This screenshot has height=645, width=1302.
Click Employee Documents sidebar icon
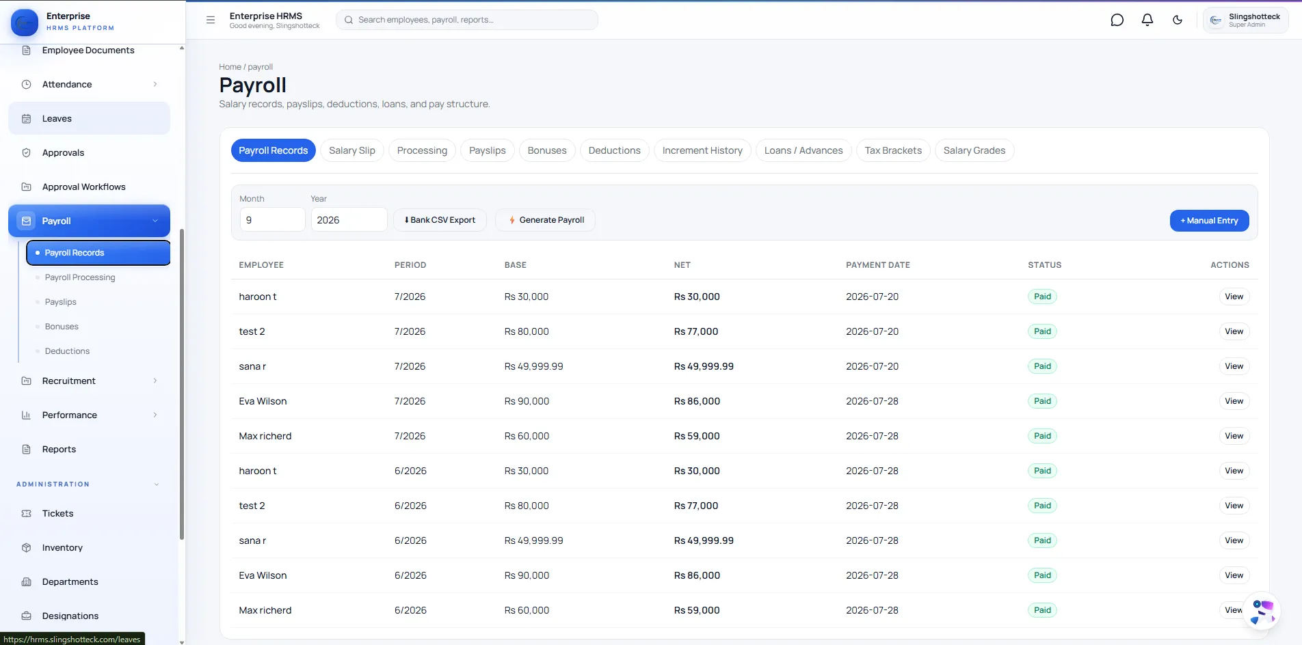tap(27, 51)
